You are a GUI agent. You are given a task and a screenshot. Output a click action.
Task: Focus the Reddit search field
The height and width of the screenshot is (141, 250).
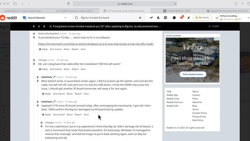(x=109, y=18)
